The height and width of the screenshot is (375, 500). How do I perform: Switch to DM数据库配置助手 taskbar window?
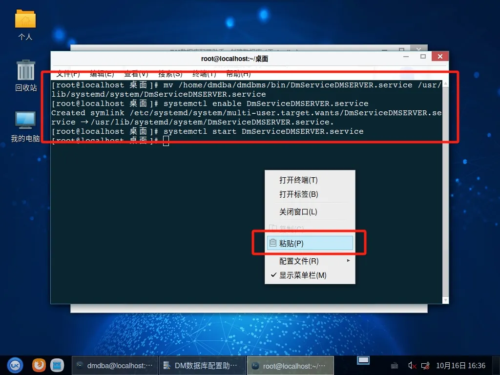click(200, 365)
